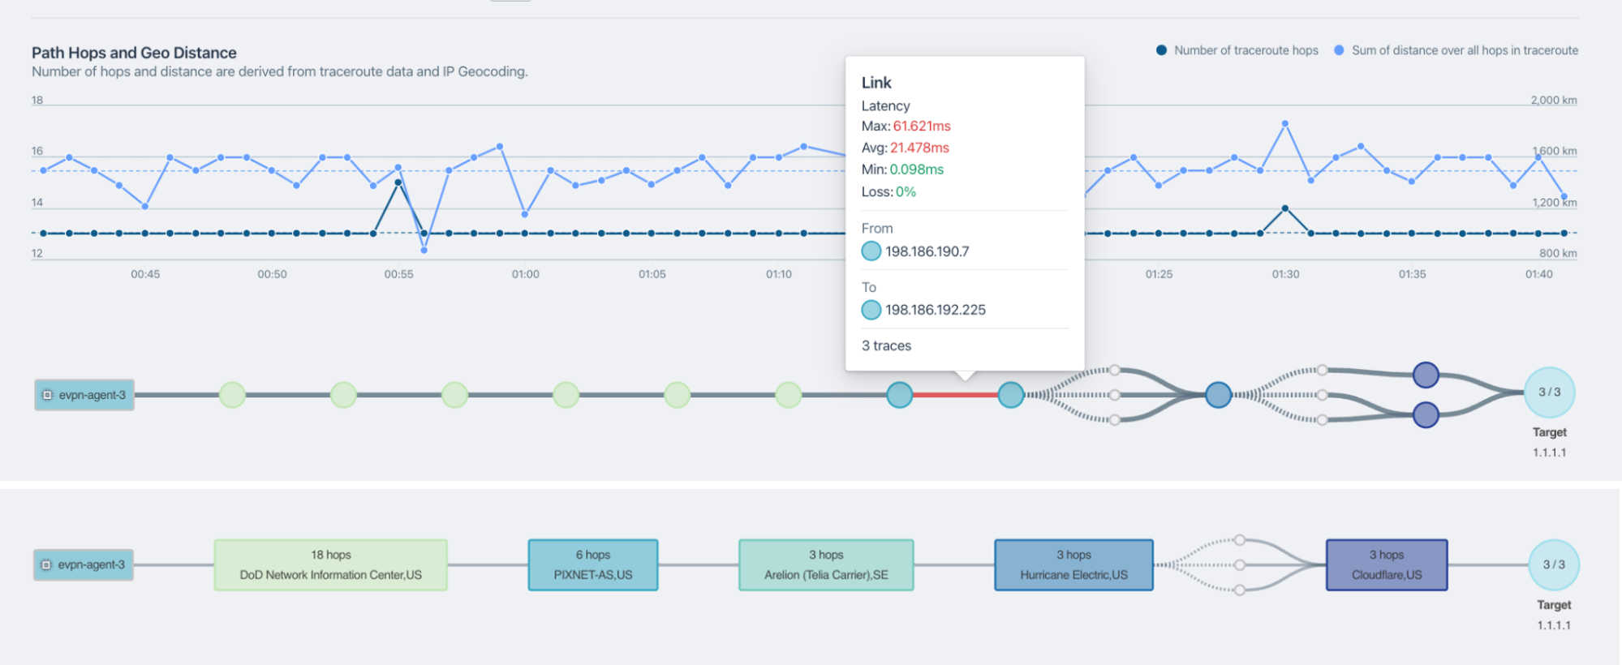
Task: Click the 3/3 target node in upper path
Action: (1550, 393)
